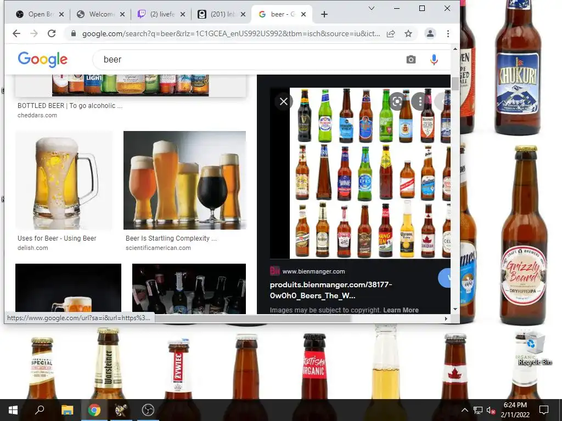This screenshot has height=421, width=562.
Task: Close the Welcome tab
Action: (122, 14)
